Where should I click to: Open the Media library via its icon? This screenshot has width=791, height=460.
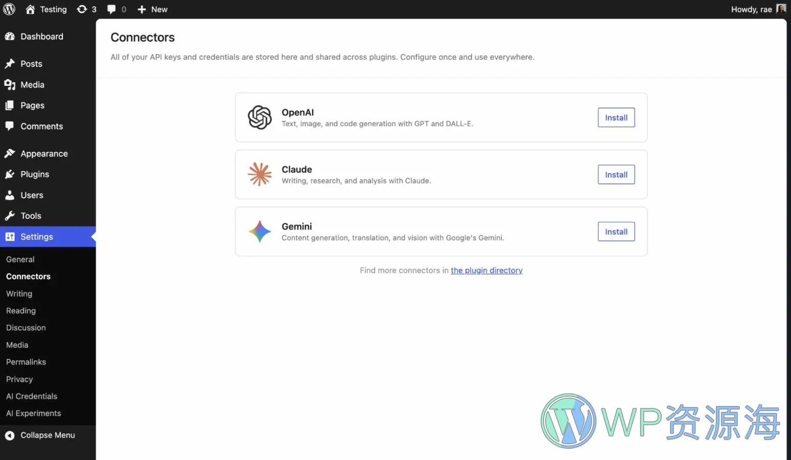[x=10, y=84]
